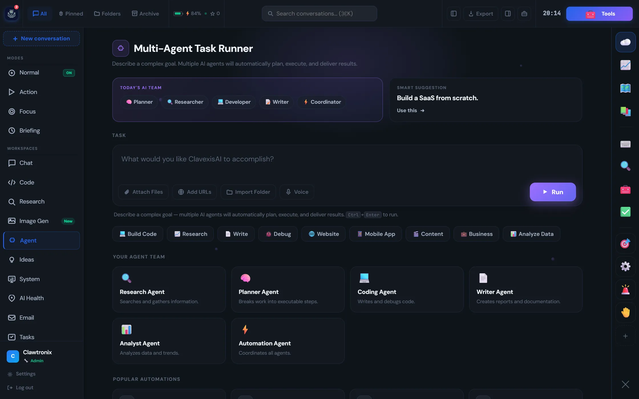
Task: Click Log out in sidebar
Action: [21, 388]
